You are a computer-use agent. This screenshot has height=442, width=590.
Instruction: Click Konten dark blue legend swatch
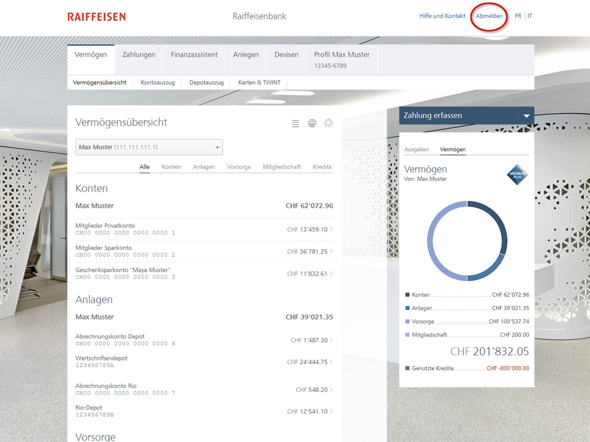(407, 295)
